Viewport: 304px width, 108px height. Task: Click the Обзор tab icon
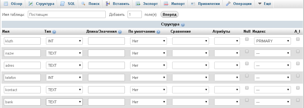(6, 4)
